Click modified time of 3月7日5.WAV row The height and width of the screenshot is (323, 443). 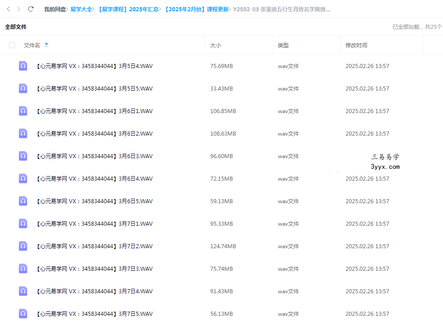pos(367,314)
